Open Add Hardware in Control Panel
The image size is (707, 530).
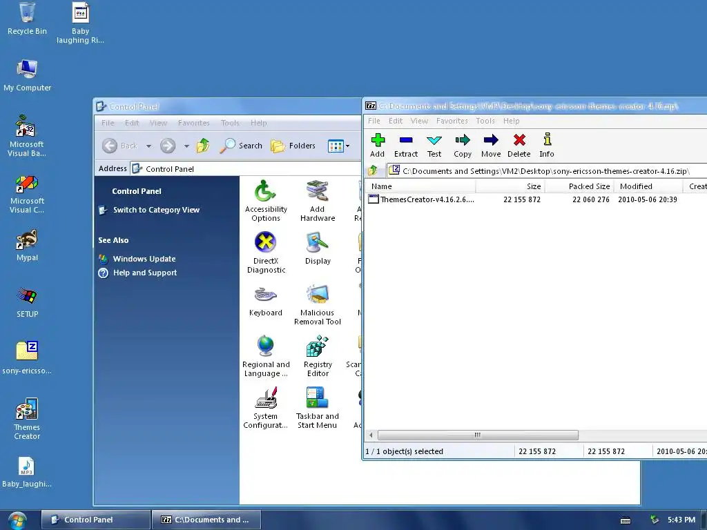318,201
